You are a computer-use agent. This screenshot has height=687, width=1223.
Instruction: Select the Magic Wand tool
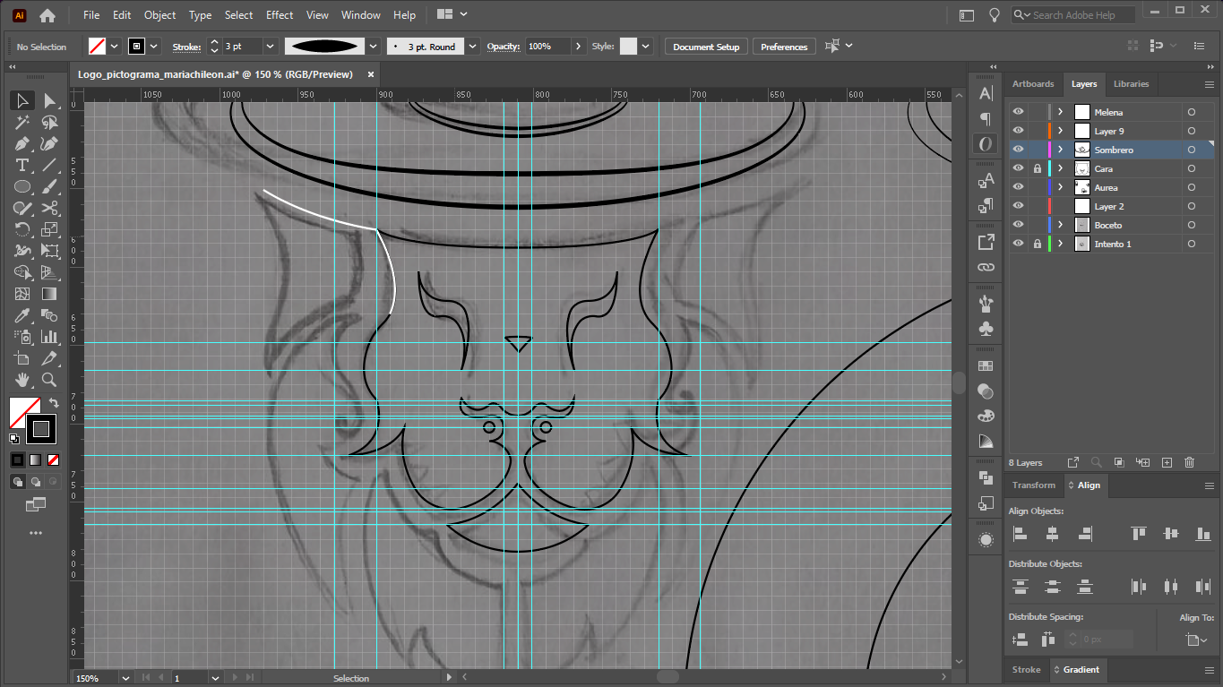[23, 123]
